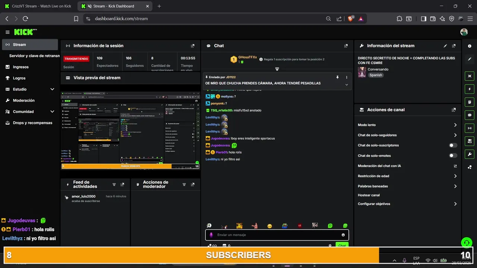Collapse the chat leaderboard arrow

[277, 69]
